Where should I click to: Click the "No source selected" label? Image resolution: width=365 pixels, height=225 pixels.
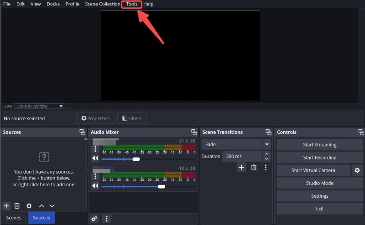coord(24,118)
